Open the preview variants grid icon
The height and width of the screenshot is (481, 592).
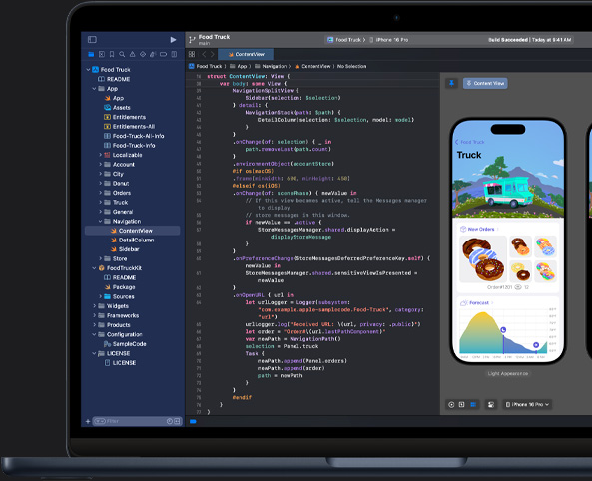coord(473,405)
